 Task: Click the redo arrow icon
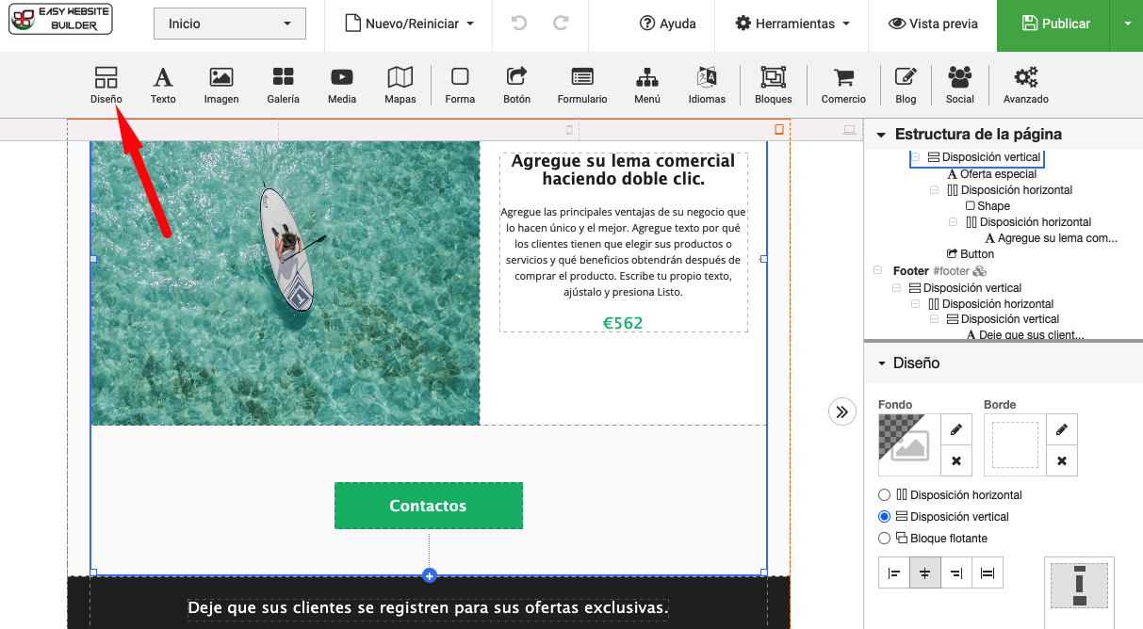click(561, 24)
